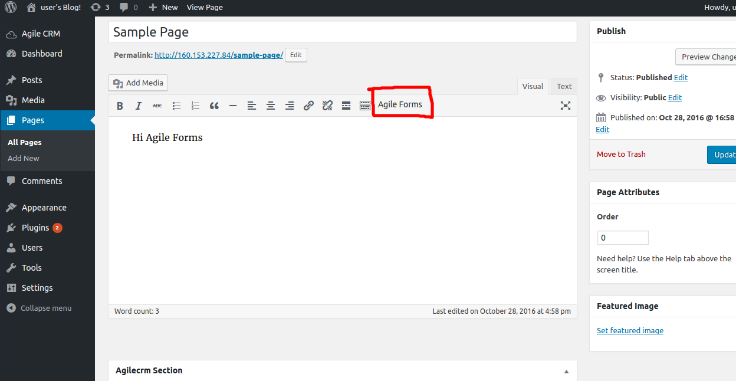This screenshot has height=381, width=736.
Task: Click the WordPress logo in admin bar
Action: (x=11, y=8)
